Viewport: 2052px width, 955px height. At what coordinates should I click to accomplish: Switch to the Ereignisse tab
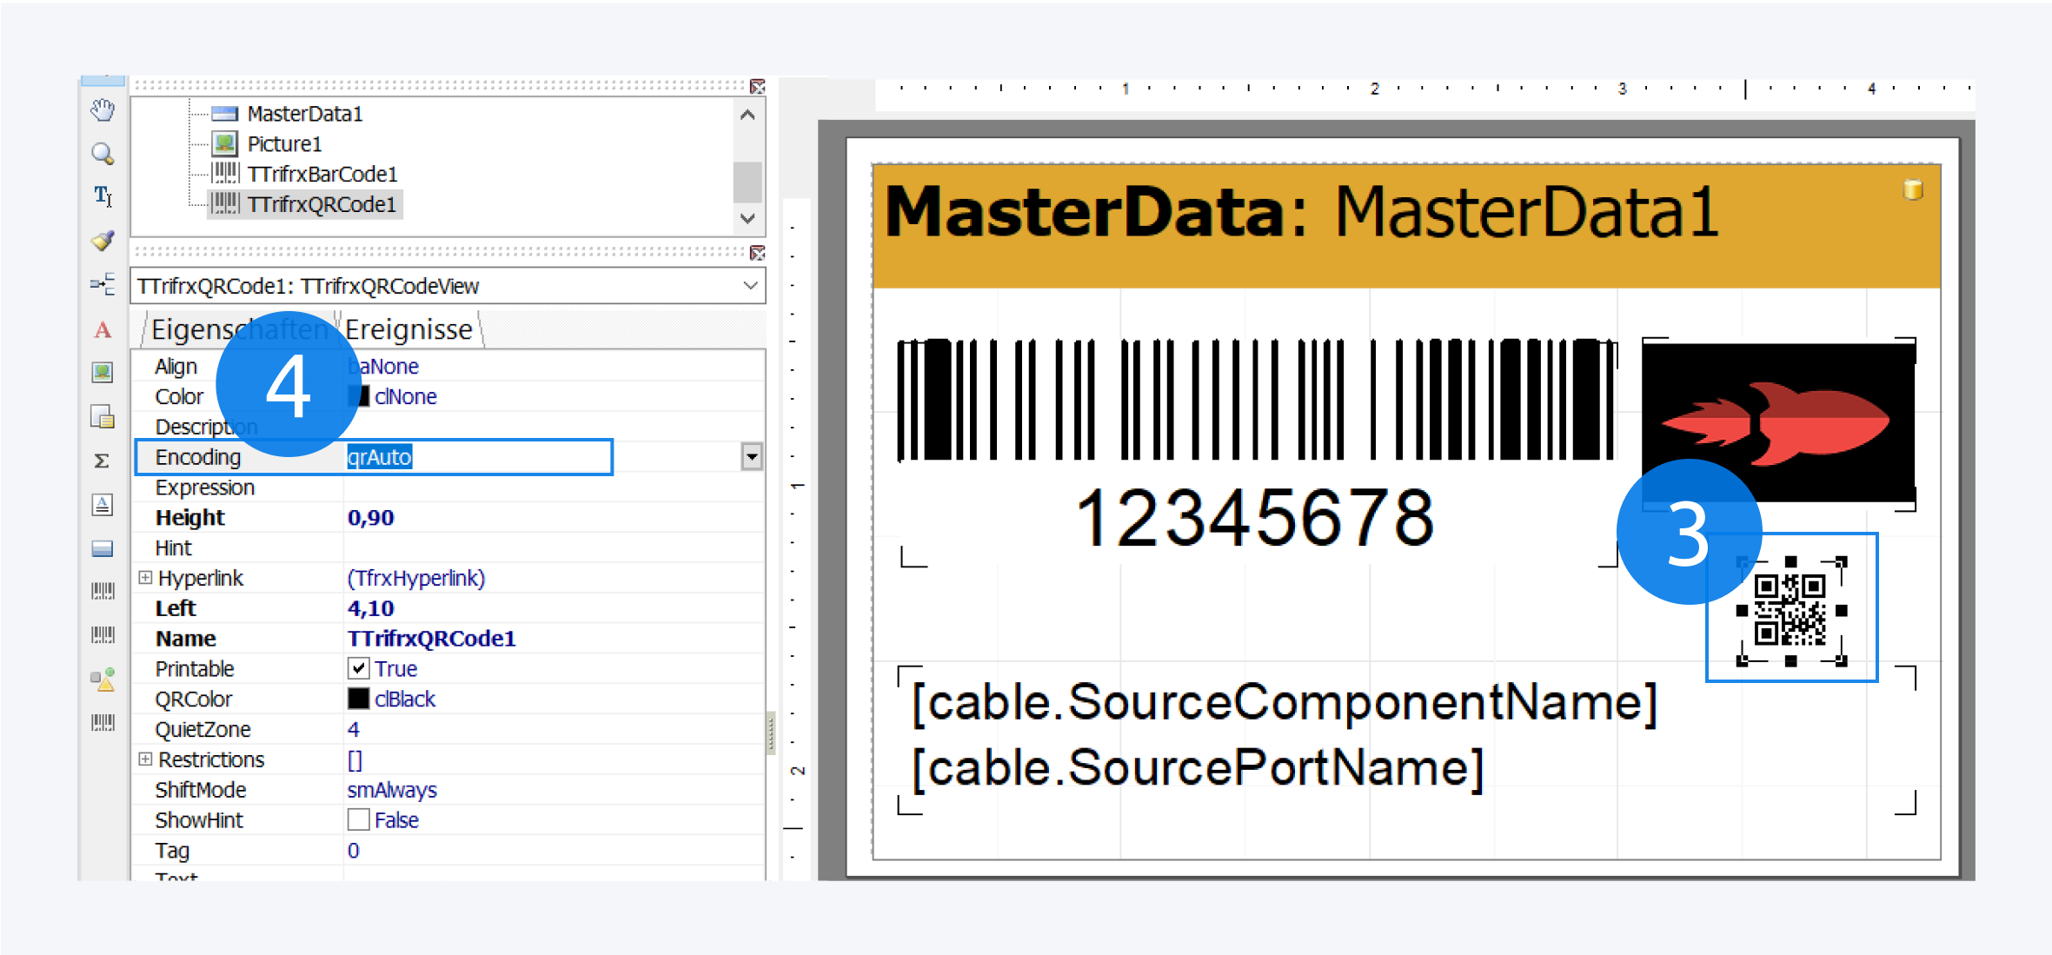(x=408, y=329)
